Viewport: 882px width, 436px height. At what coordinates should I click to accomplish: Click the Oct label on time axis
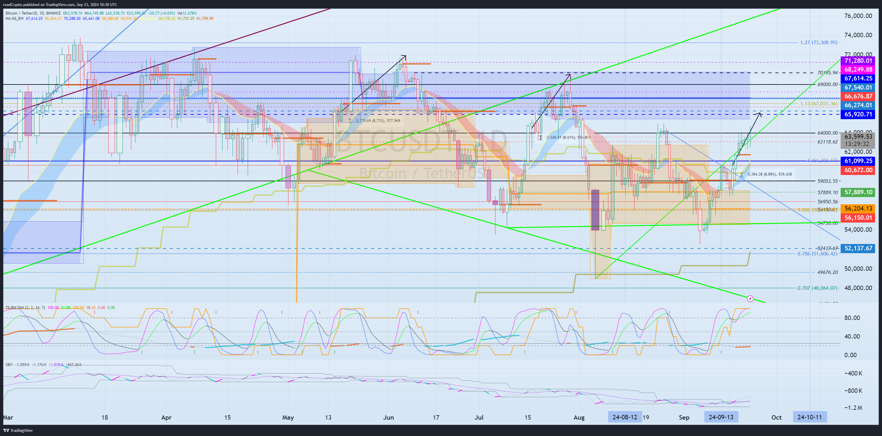[777, 417]
